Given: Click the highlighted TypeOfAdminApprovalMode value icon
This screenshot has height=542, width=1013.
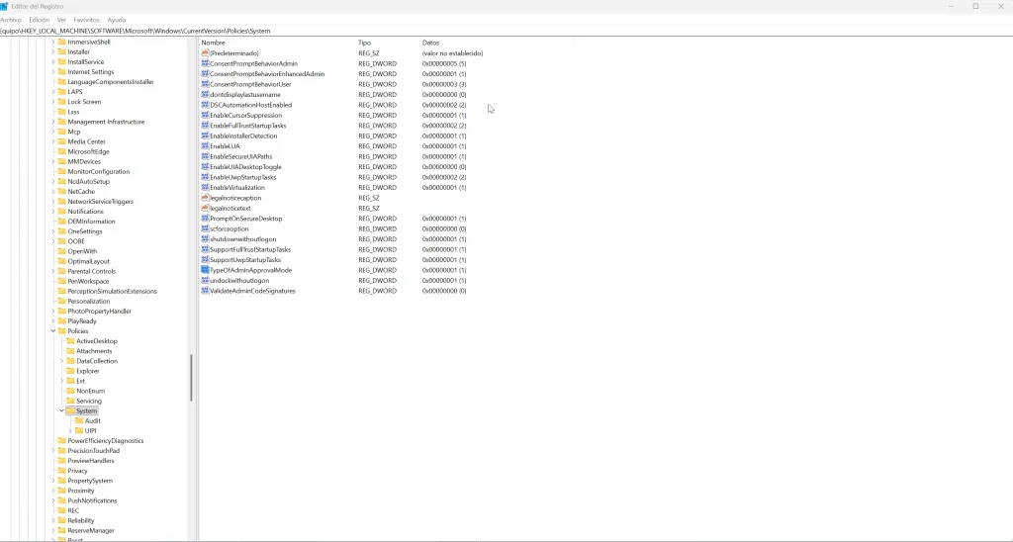Looking at the screenshot, I should point(205,270).
